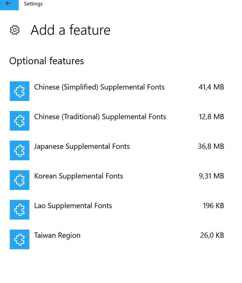Image resolution: width=242 pixels, height=283 pixels.
Task: Select Chinese (Simplified) Supplemental Fonts label
Action: [99, 87]
